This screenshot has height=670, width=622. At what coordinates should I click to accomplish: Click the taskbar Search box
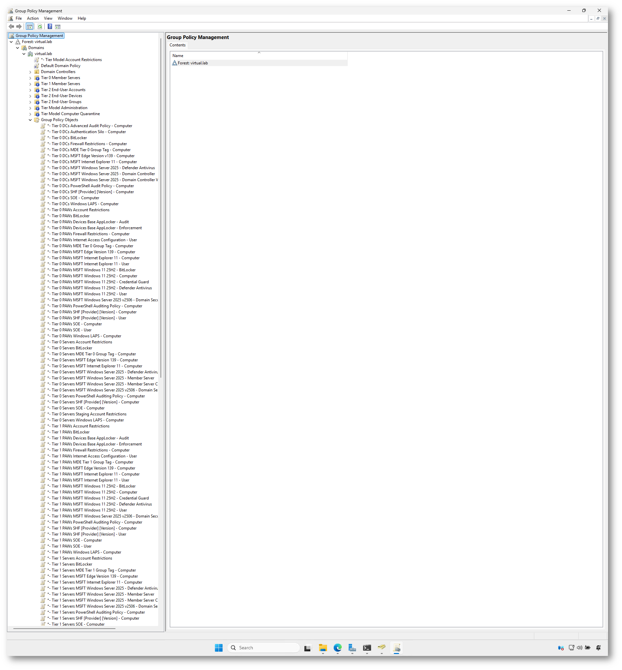coord(264,647)
